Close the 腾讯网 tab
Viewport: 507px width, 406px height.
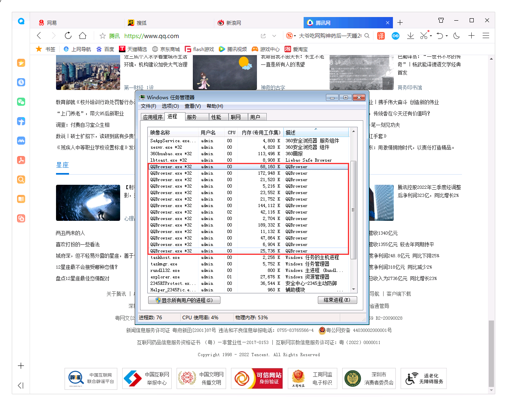(387, 23)
